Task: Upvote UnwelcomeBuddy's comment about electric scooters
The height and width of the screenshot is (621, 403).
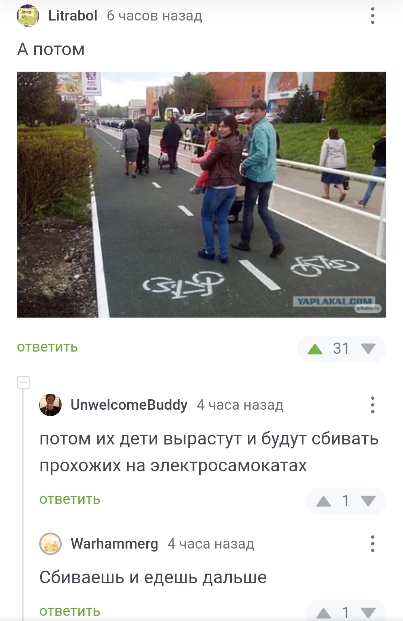Action: [x=323, y=501]
